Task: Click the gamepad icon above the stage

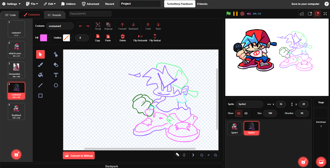Action: pos(302,14)
